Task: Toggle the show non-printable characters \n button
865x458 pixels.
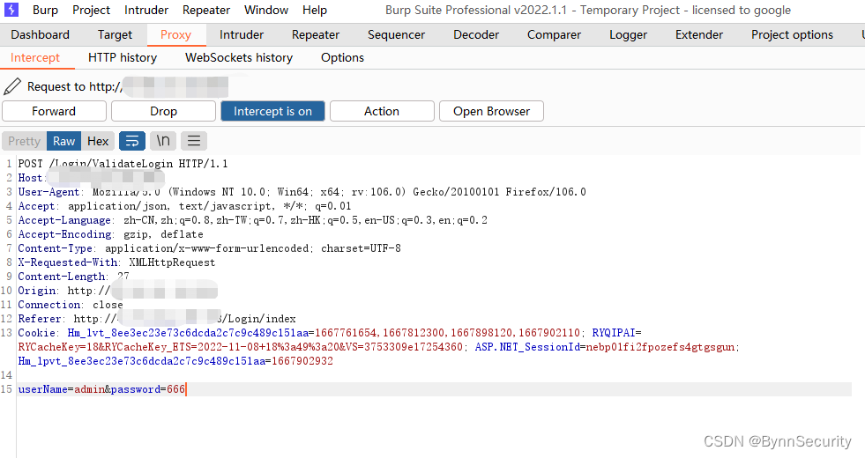Action: pos(163,141)
